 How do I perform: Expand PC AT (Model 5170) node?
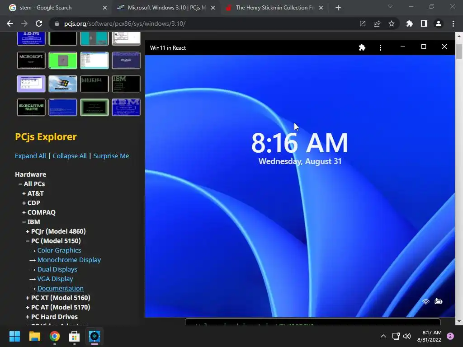tap(58, 307)
